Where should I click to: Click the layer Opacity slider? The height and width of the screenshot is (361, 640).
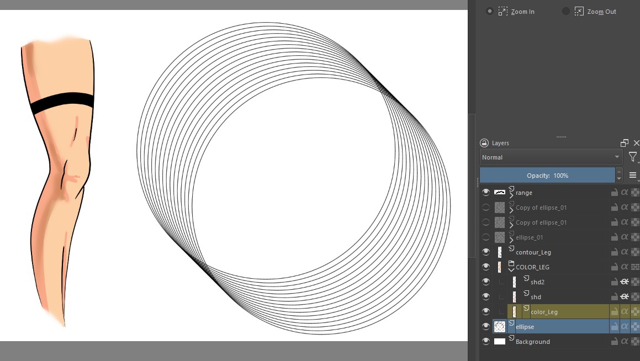pos(547,175)
